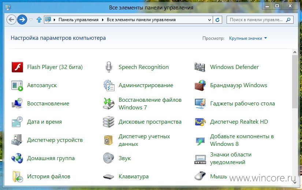Click the Windows Defender wall icon
The image size is (302, 190).
pyautogui.click(x=200, y=67)
